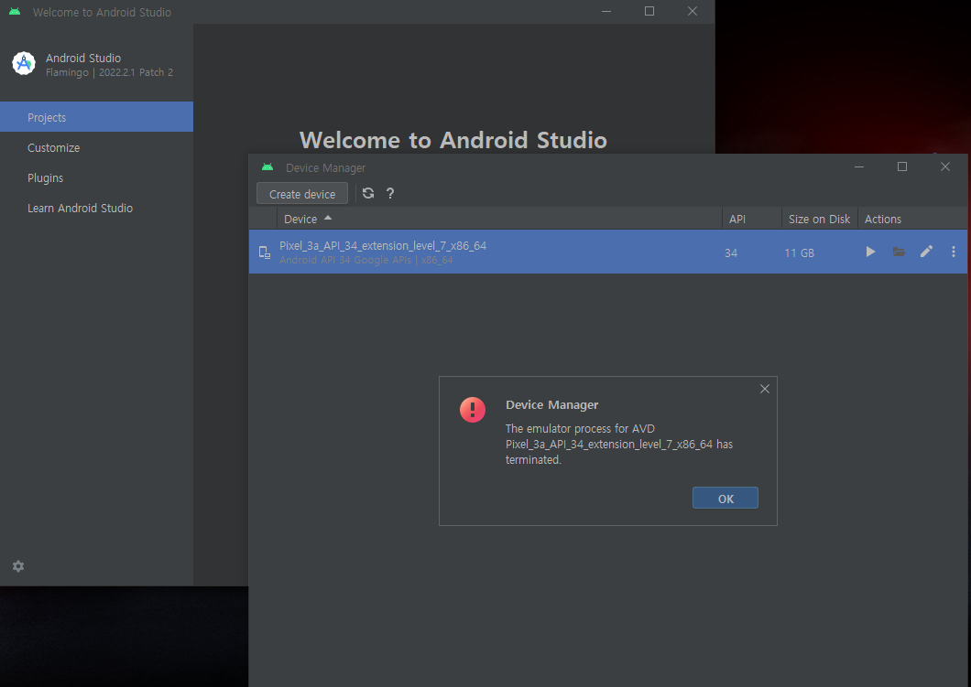The height and width of the screenshot is (687, 971).
Task: Close the Welcome to Android Studio window
Action: click(x=693, y=12)
